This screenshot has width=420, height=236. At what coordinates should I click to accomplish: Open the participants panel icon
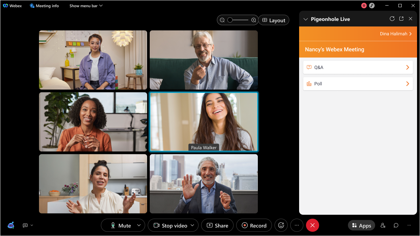pos(383,225)
